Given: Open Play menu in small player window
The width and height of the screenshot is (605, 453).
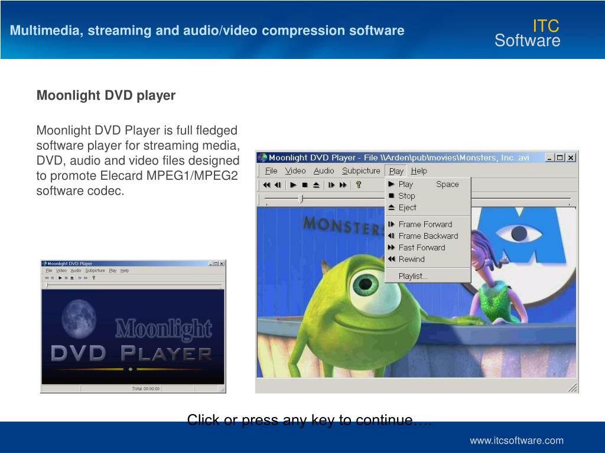Looking at the screenshot, I should pyautogui.click(x=113, y=270).
